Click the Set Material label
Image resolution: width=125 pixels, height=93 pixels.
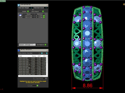[x=40, y=45]
